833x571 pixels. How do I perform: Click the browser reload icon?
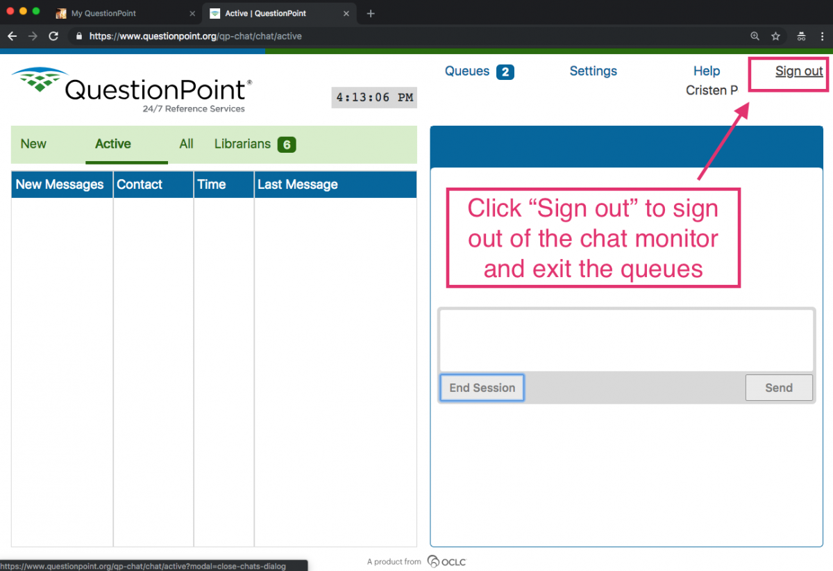click(53, 36)
